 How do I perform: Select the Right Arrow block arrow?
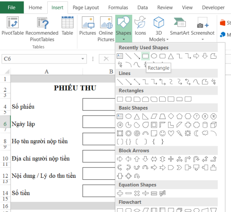click(x=120, y=159)
